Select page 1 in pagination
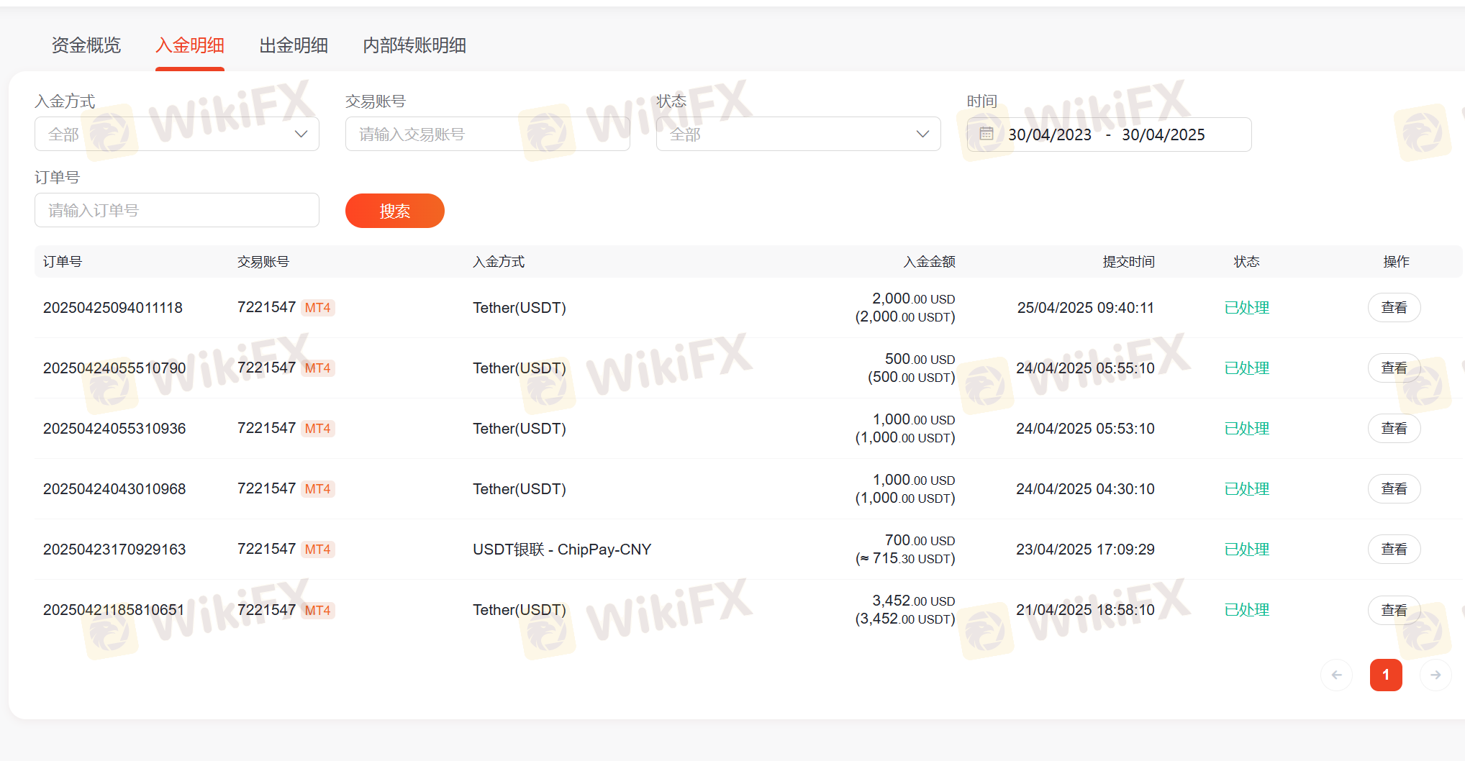The width and height of the screenshot is (1465, 761). click(x=1386, y=675)
